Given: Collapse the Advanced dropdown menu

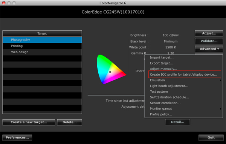Looking at the screenshot, I should click(209, 49).
